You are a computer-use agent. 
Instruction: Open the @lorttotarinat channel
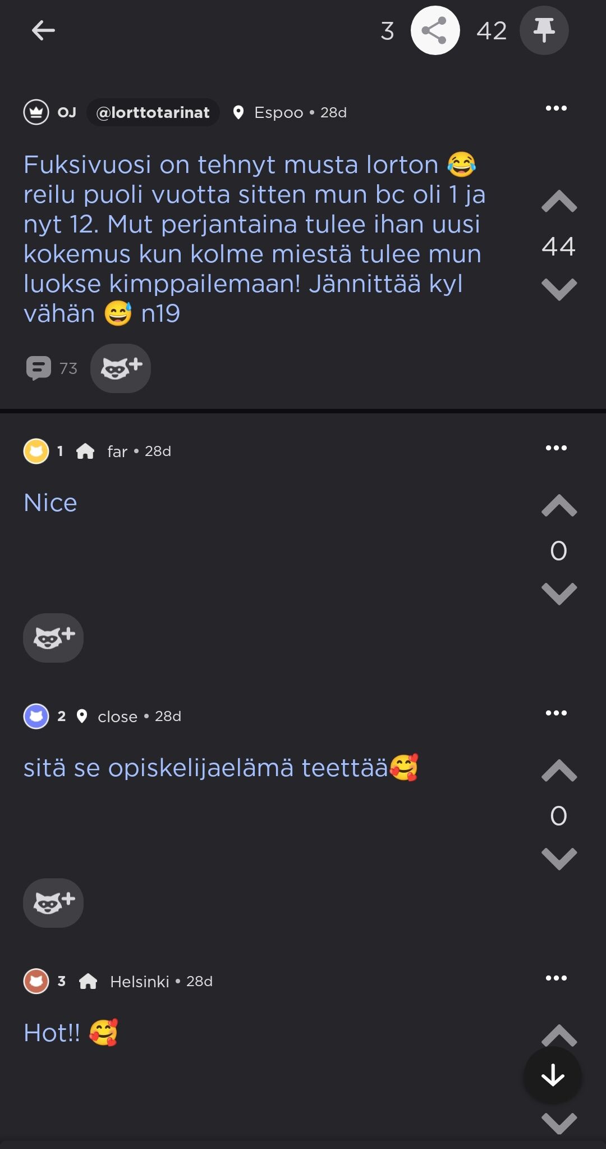(153, 113)
